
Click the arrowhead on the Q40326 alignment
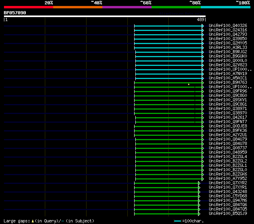[203, 26]
